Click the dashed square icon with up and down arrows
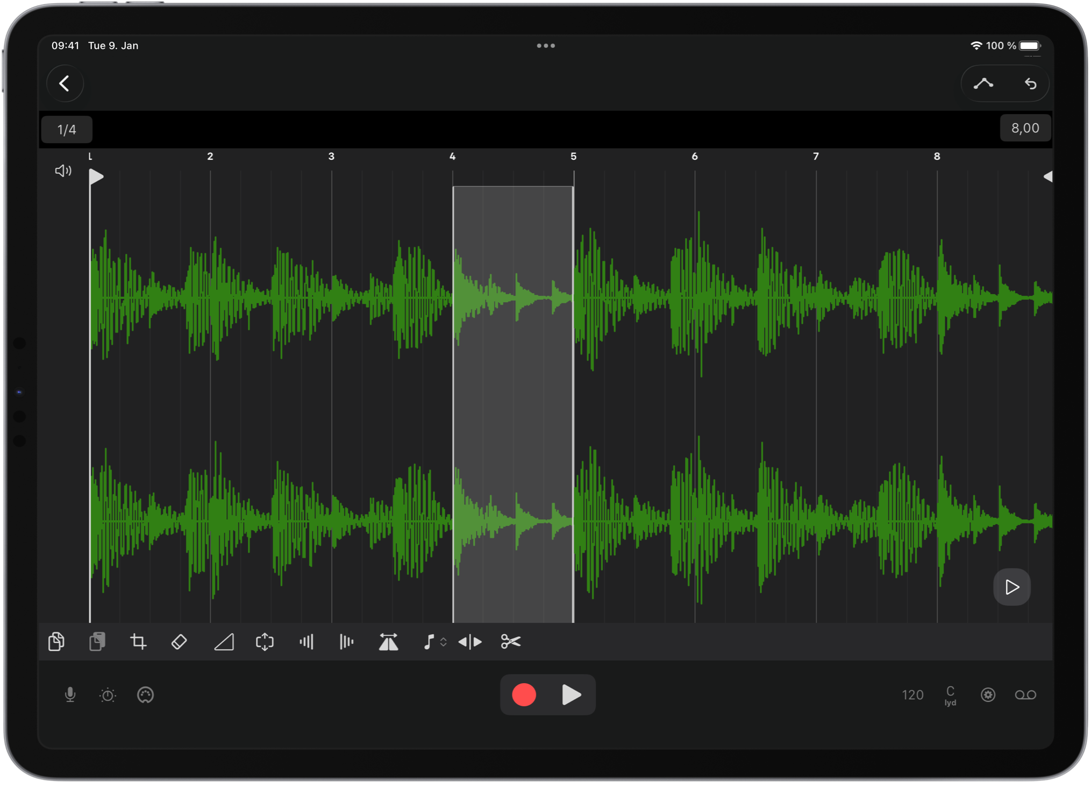This screenshot has height=788, width=1091. pos(265,642)
